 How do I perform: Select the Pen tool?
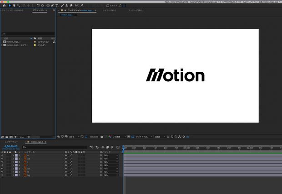coord(52,5)
